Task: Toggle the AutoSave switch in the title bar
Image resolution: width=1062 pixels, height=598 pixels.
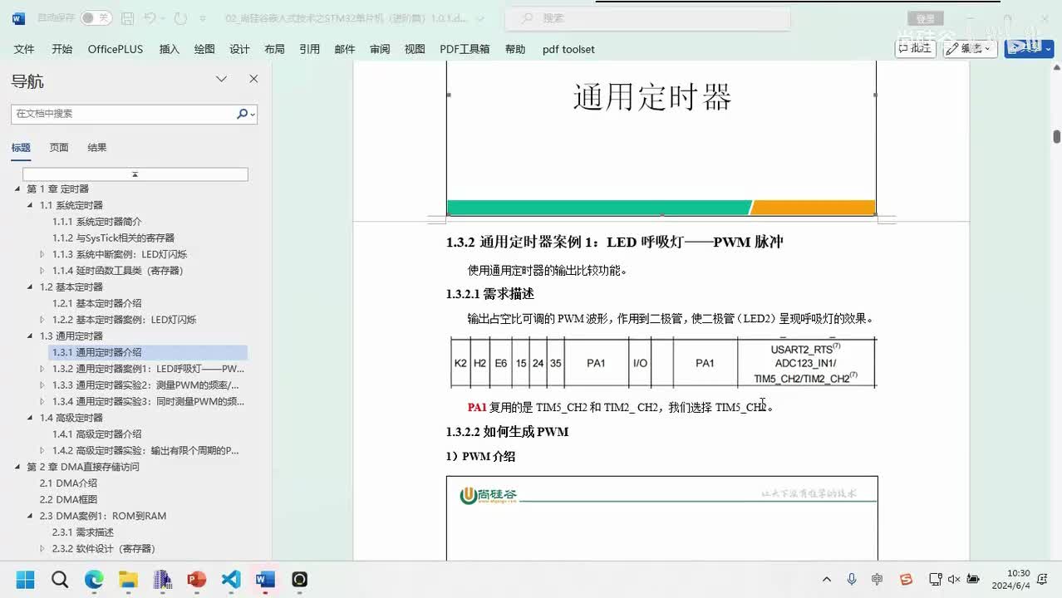Action: pyautogui.click(x=96, y=17)
